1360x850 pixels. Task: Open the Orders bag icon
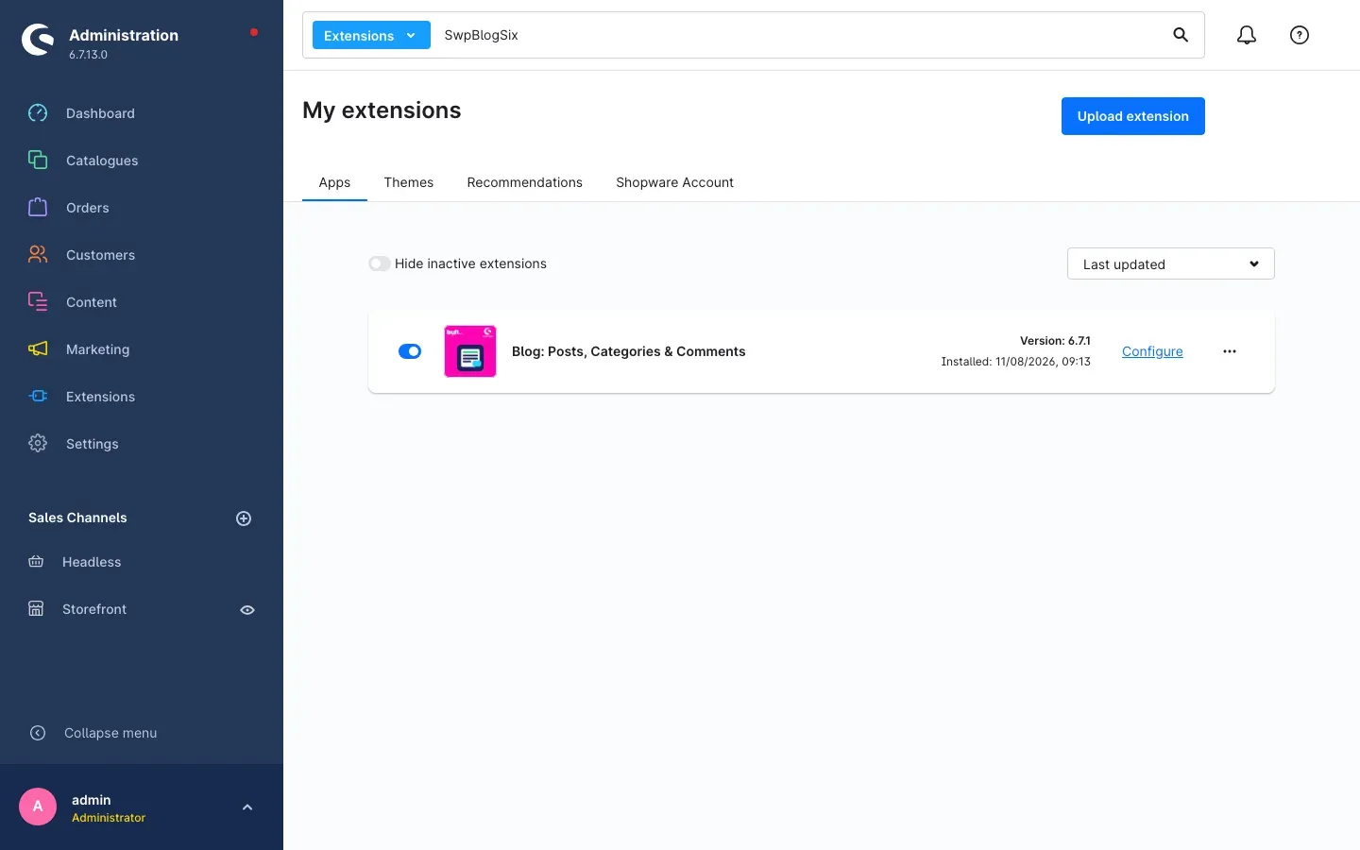tap(38, 208)
